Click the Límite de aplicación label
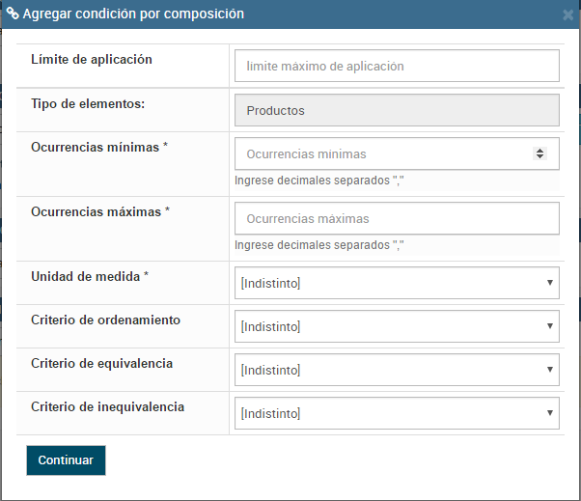Image resolution: width=581 pixels, height=501 pixels. (x=92, y=60)
